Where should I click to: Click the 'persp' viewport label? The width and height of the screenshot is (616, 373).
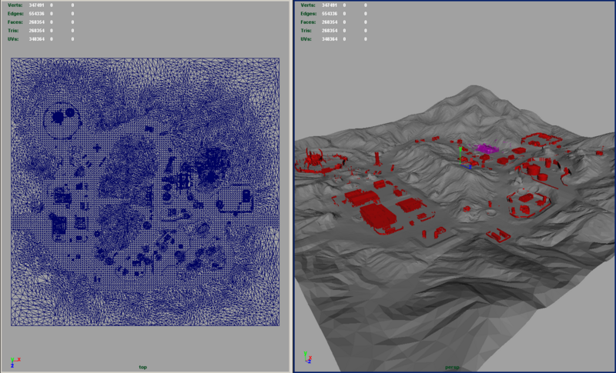(452, 367)
